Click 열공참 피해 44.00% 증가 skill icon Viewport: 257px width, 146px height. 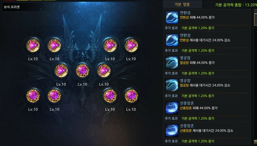(172, 62)
